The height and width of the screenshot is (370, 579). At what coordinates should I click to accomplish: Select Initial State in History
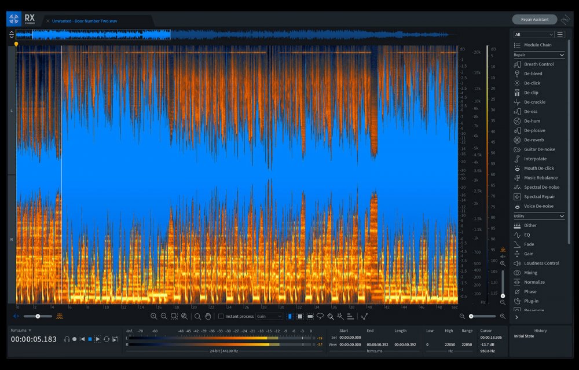point(523,336)
